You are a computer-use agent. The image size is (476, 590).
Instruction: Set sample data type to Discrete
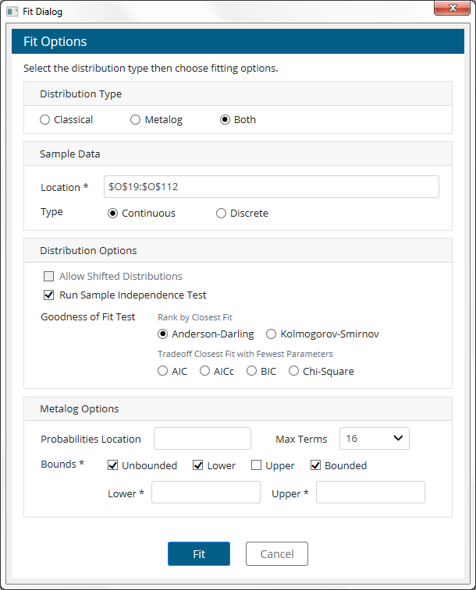(x=222, y=214)
